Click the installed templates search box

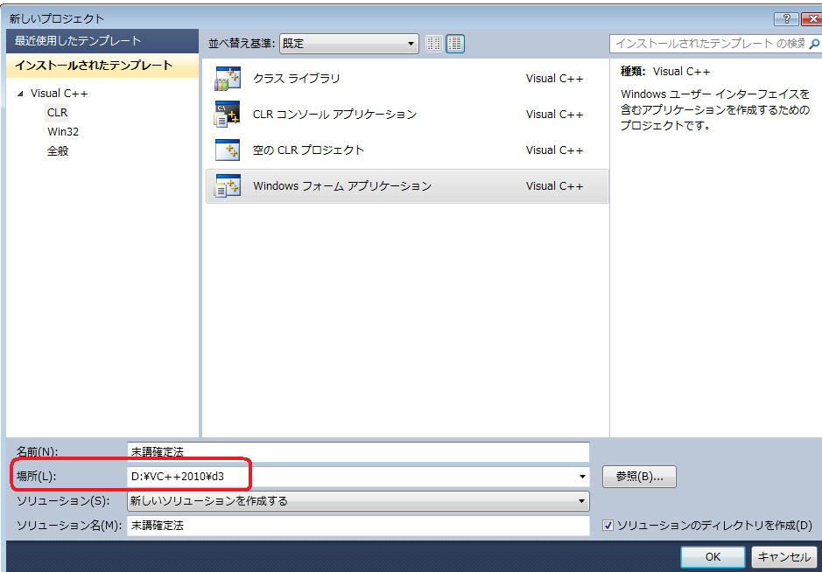coord(709,44)
